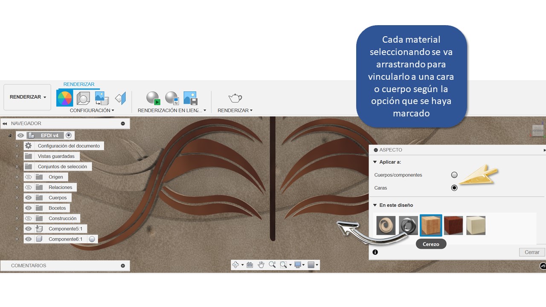This screenshot has height=307, width=546.
Task: Click the Cerrar button
Action: click(x=531, y=252)
